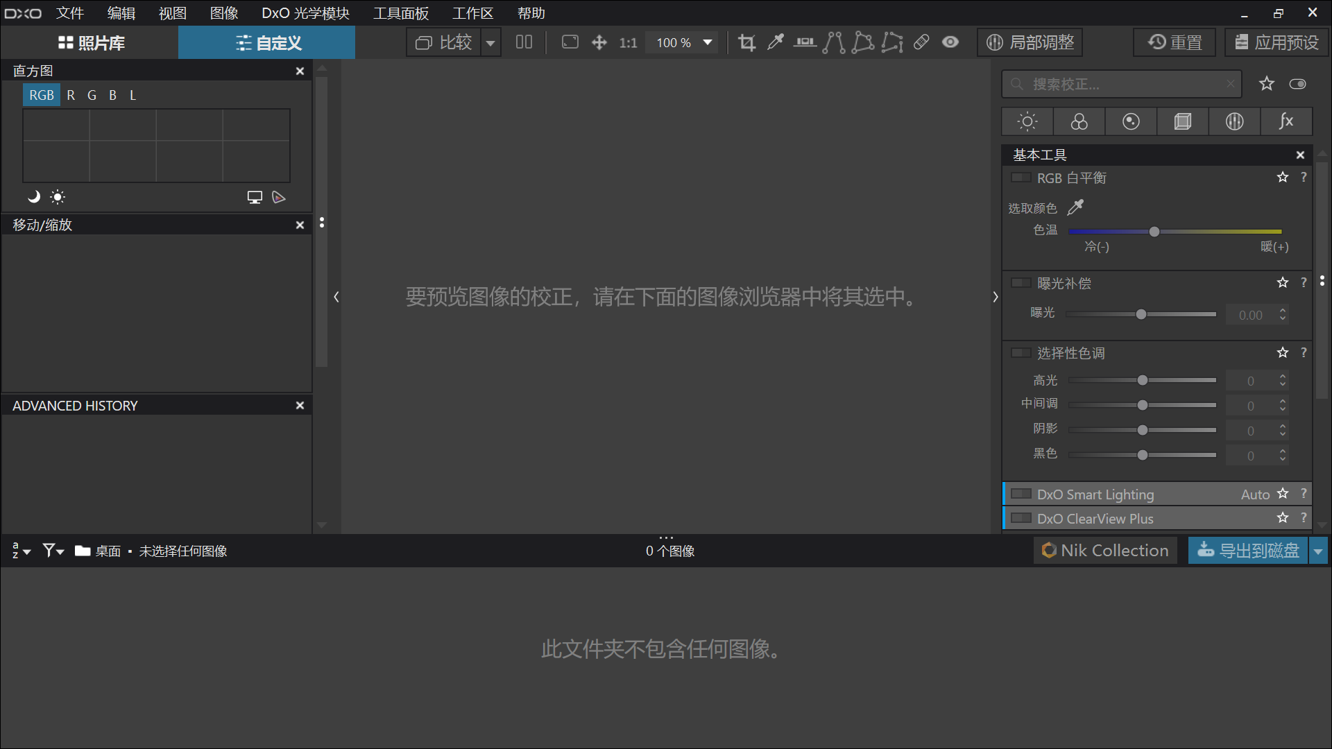1332x749 pixels.
Task: Select the horizon straighten tool
Action: 803,43
